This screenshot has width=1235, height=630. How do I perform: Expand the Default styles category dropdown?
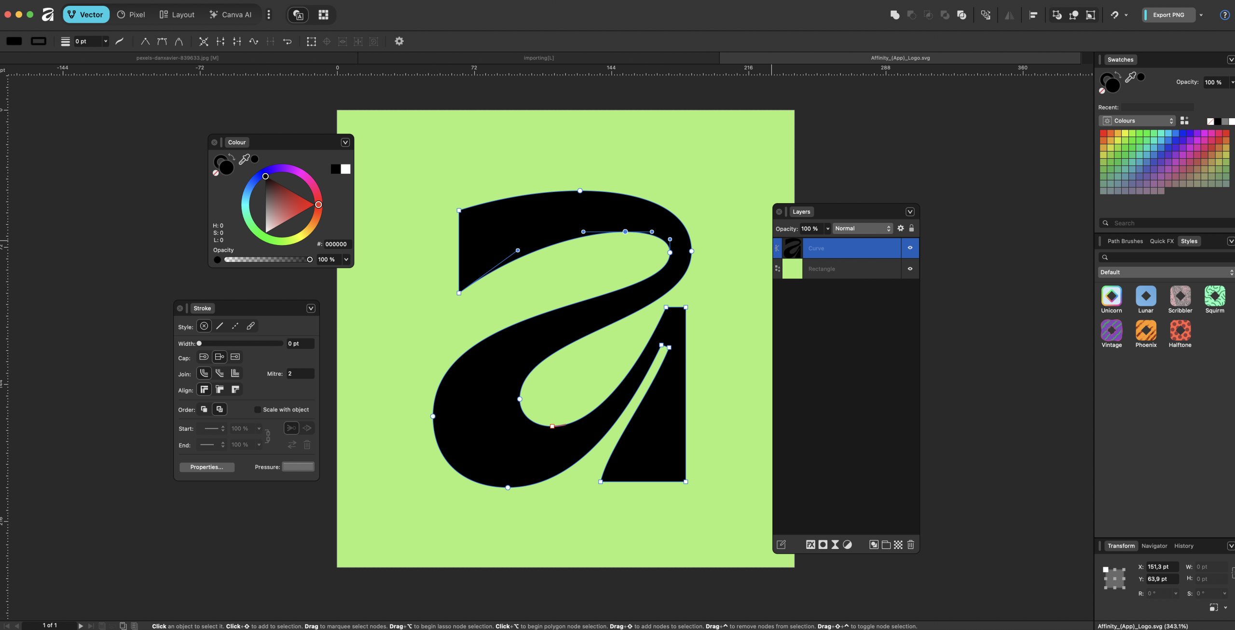point(1166,272)
